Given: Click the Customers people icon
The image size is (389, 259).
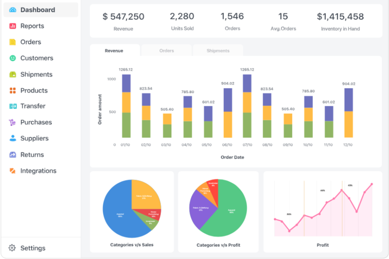Looking at the screenshot, I should (x=13, y=58).
